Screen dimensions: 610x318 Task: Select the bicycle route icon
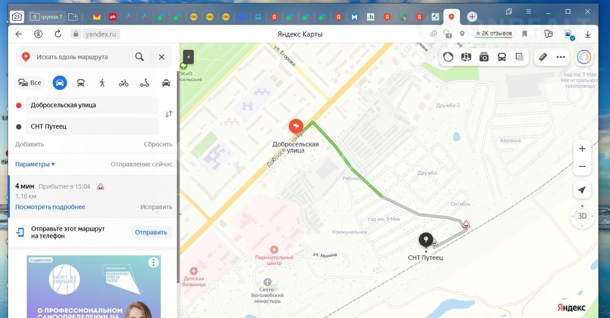pos(123,83)
